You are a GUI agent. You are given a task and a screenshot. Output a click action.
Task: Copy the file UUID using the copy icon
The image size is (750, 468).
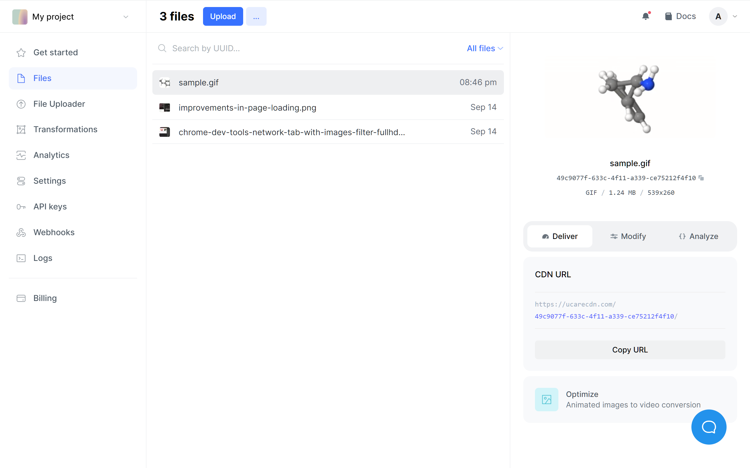(701, 178)
